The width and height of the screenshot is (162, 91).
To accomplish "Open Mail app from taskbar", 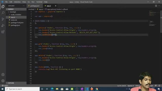I will click(67, 89).
